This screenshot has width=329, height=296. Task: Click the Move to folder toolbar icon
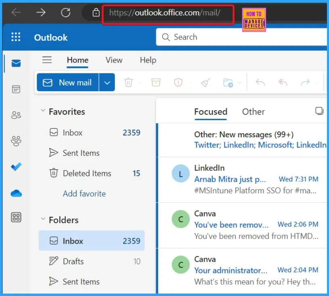click(x=228, y=82)
